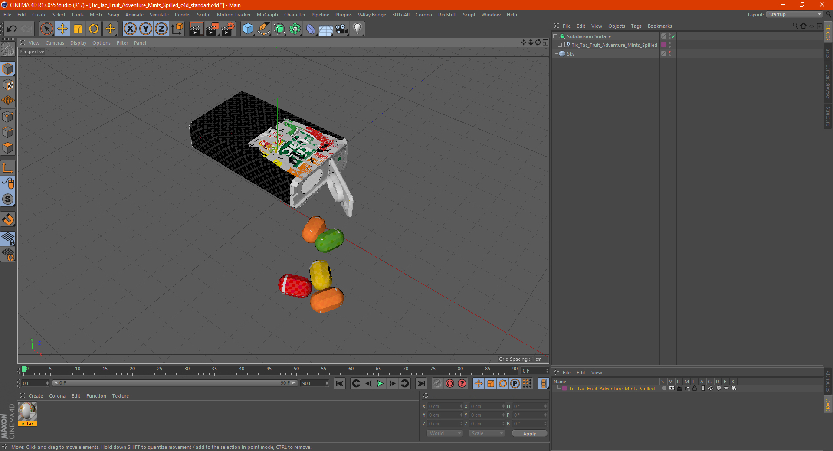Click the magenta layer swatch of Tic_Tac object

664,45
